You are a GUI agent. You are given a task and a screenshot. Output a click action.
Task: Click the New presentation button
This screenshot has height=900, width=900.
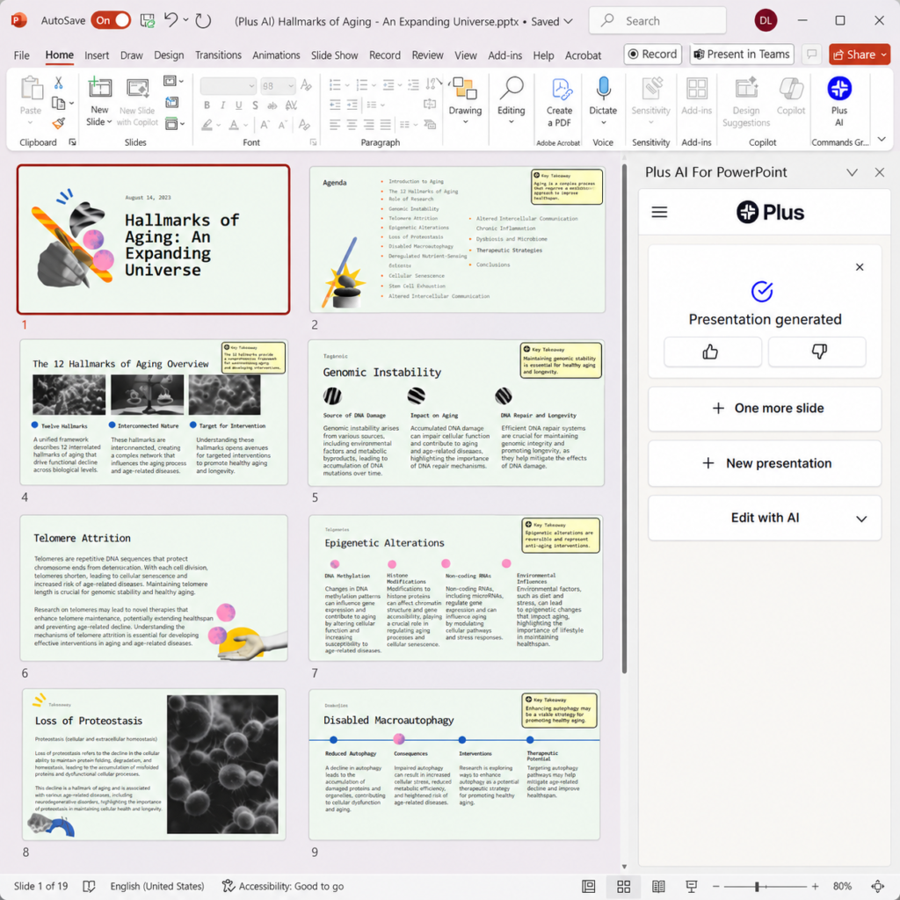pos(765,463)
